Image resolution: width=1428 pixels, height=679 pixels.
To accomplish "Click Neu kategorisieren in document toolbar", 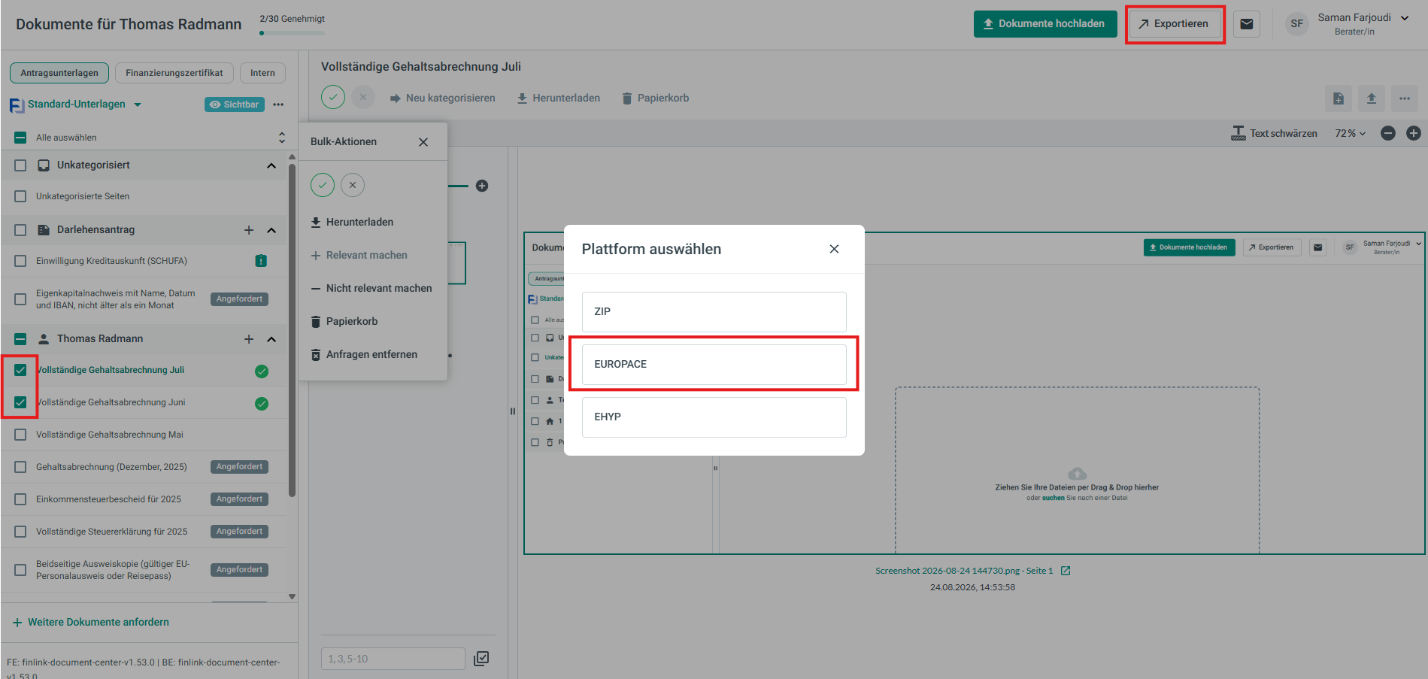I will [x=443, y=99].
